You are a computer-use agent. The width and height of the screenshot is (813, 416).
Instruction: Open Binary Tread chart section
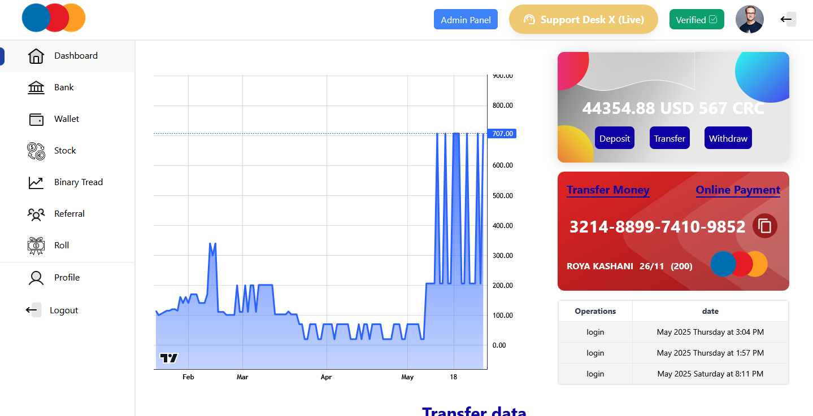point(36,182)
